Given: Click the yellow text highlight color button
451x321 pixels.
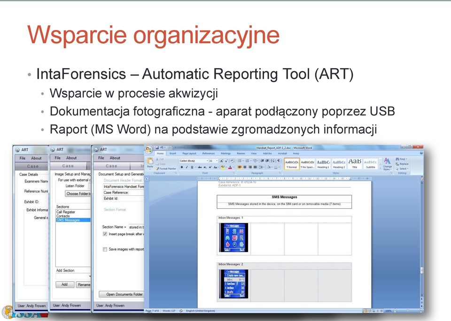Looking at the screenshot, I should [223, 167].
